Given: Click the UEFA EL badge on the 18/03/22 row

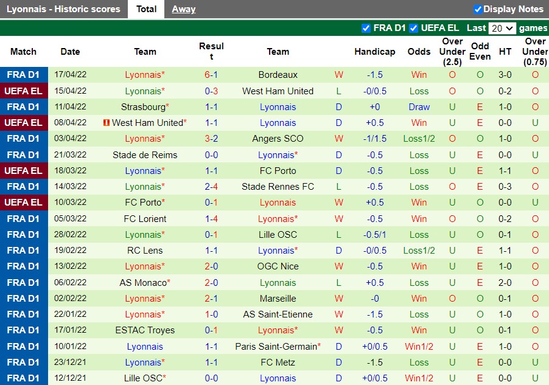Looking at the screenshot, I should (x=24, y=170).
